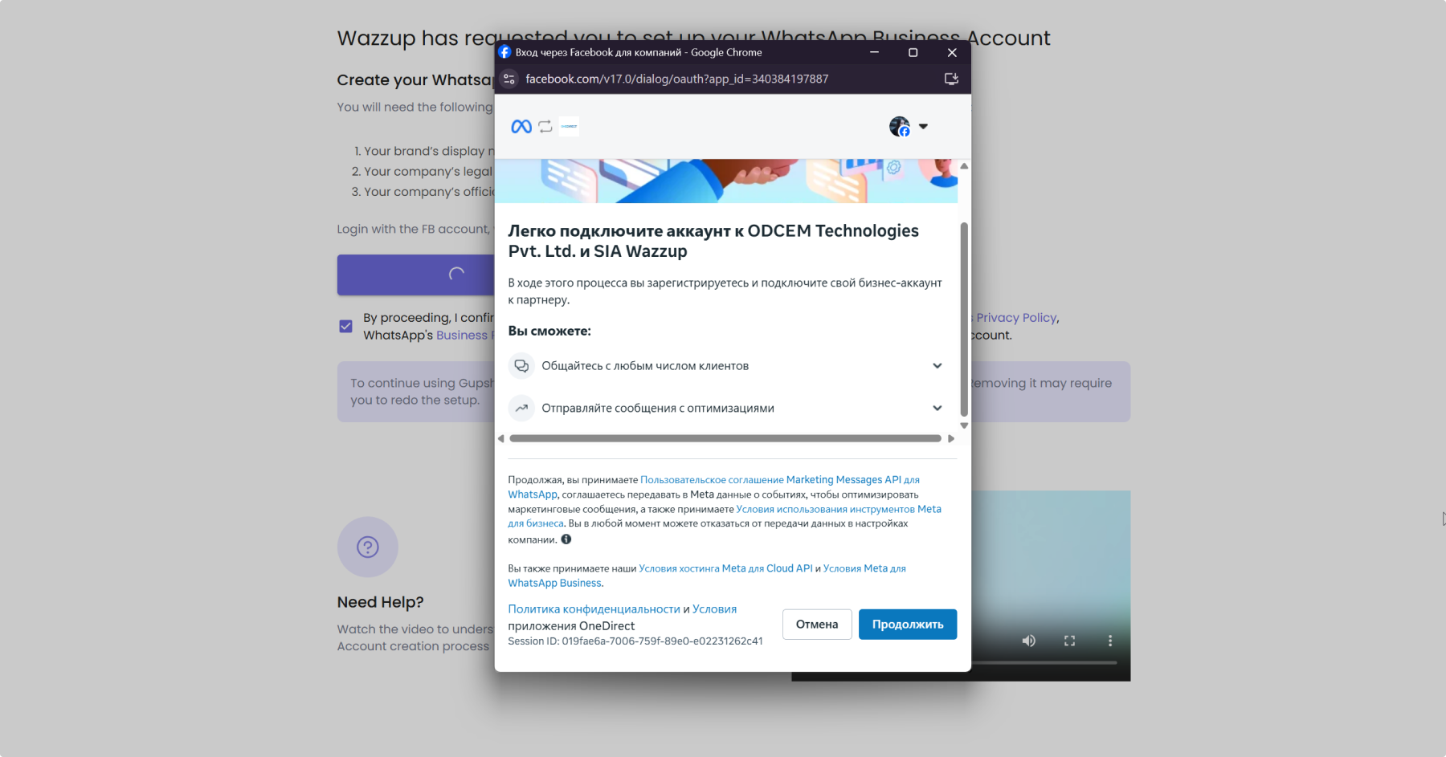Click the vertical scrollbar thumb in the dialog
Screen dimensions: 1446x757
(964, 319)
